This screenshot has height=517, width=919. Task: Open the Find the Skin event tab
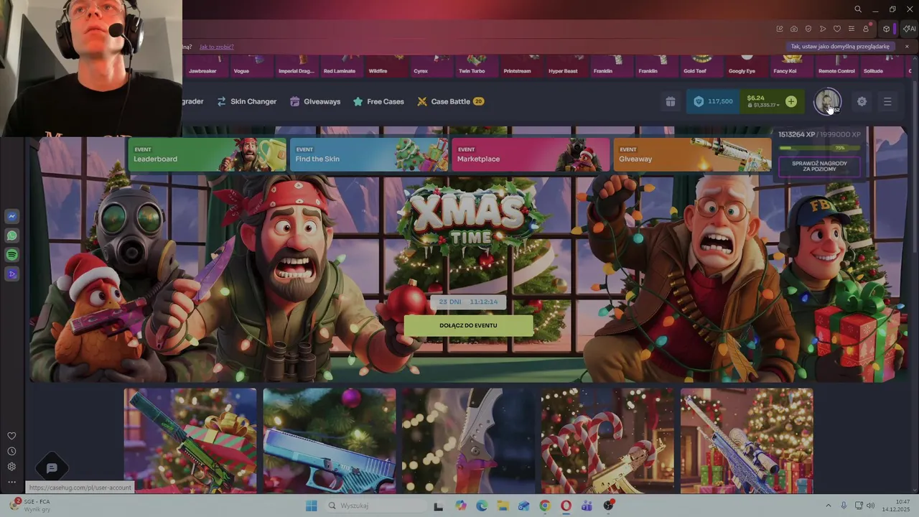tap(368, 154)
